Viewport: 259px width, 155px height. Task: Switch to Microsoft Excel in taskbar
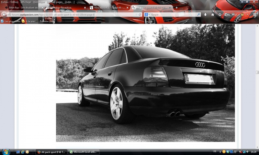coord(84,152)
